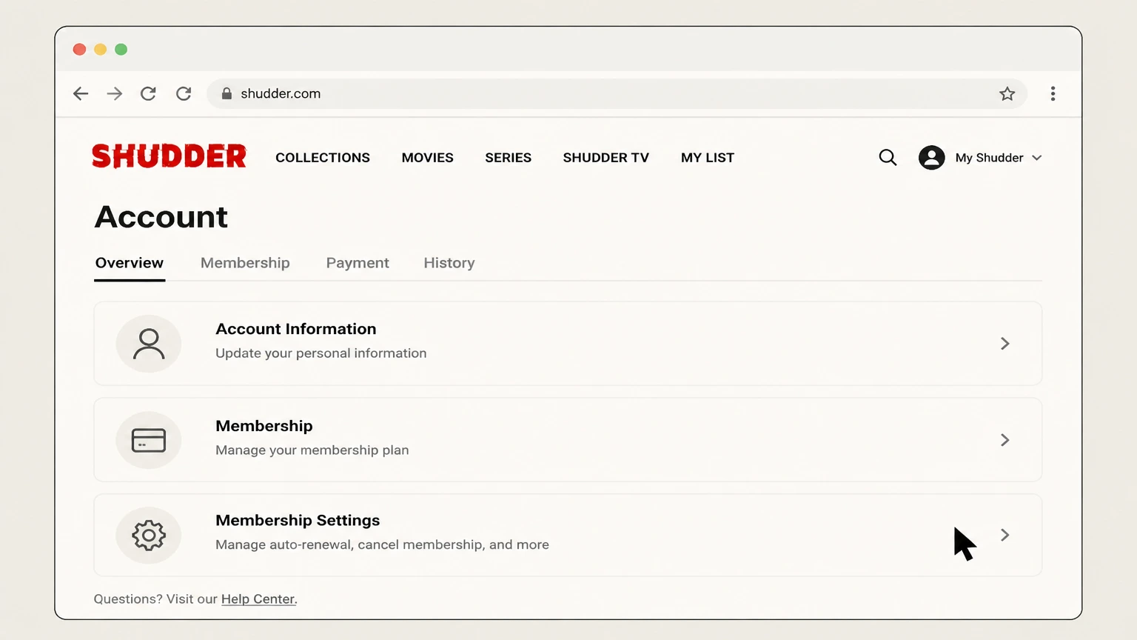Click 'Update your personal information' text
1137x640 pixels.
[321, 353]
